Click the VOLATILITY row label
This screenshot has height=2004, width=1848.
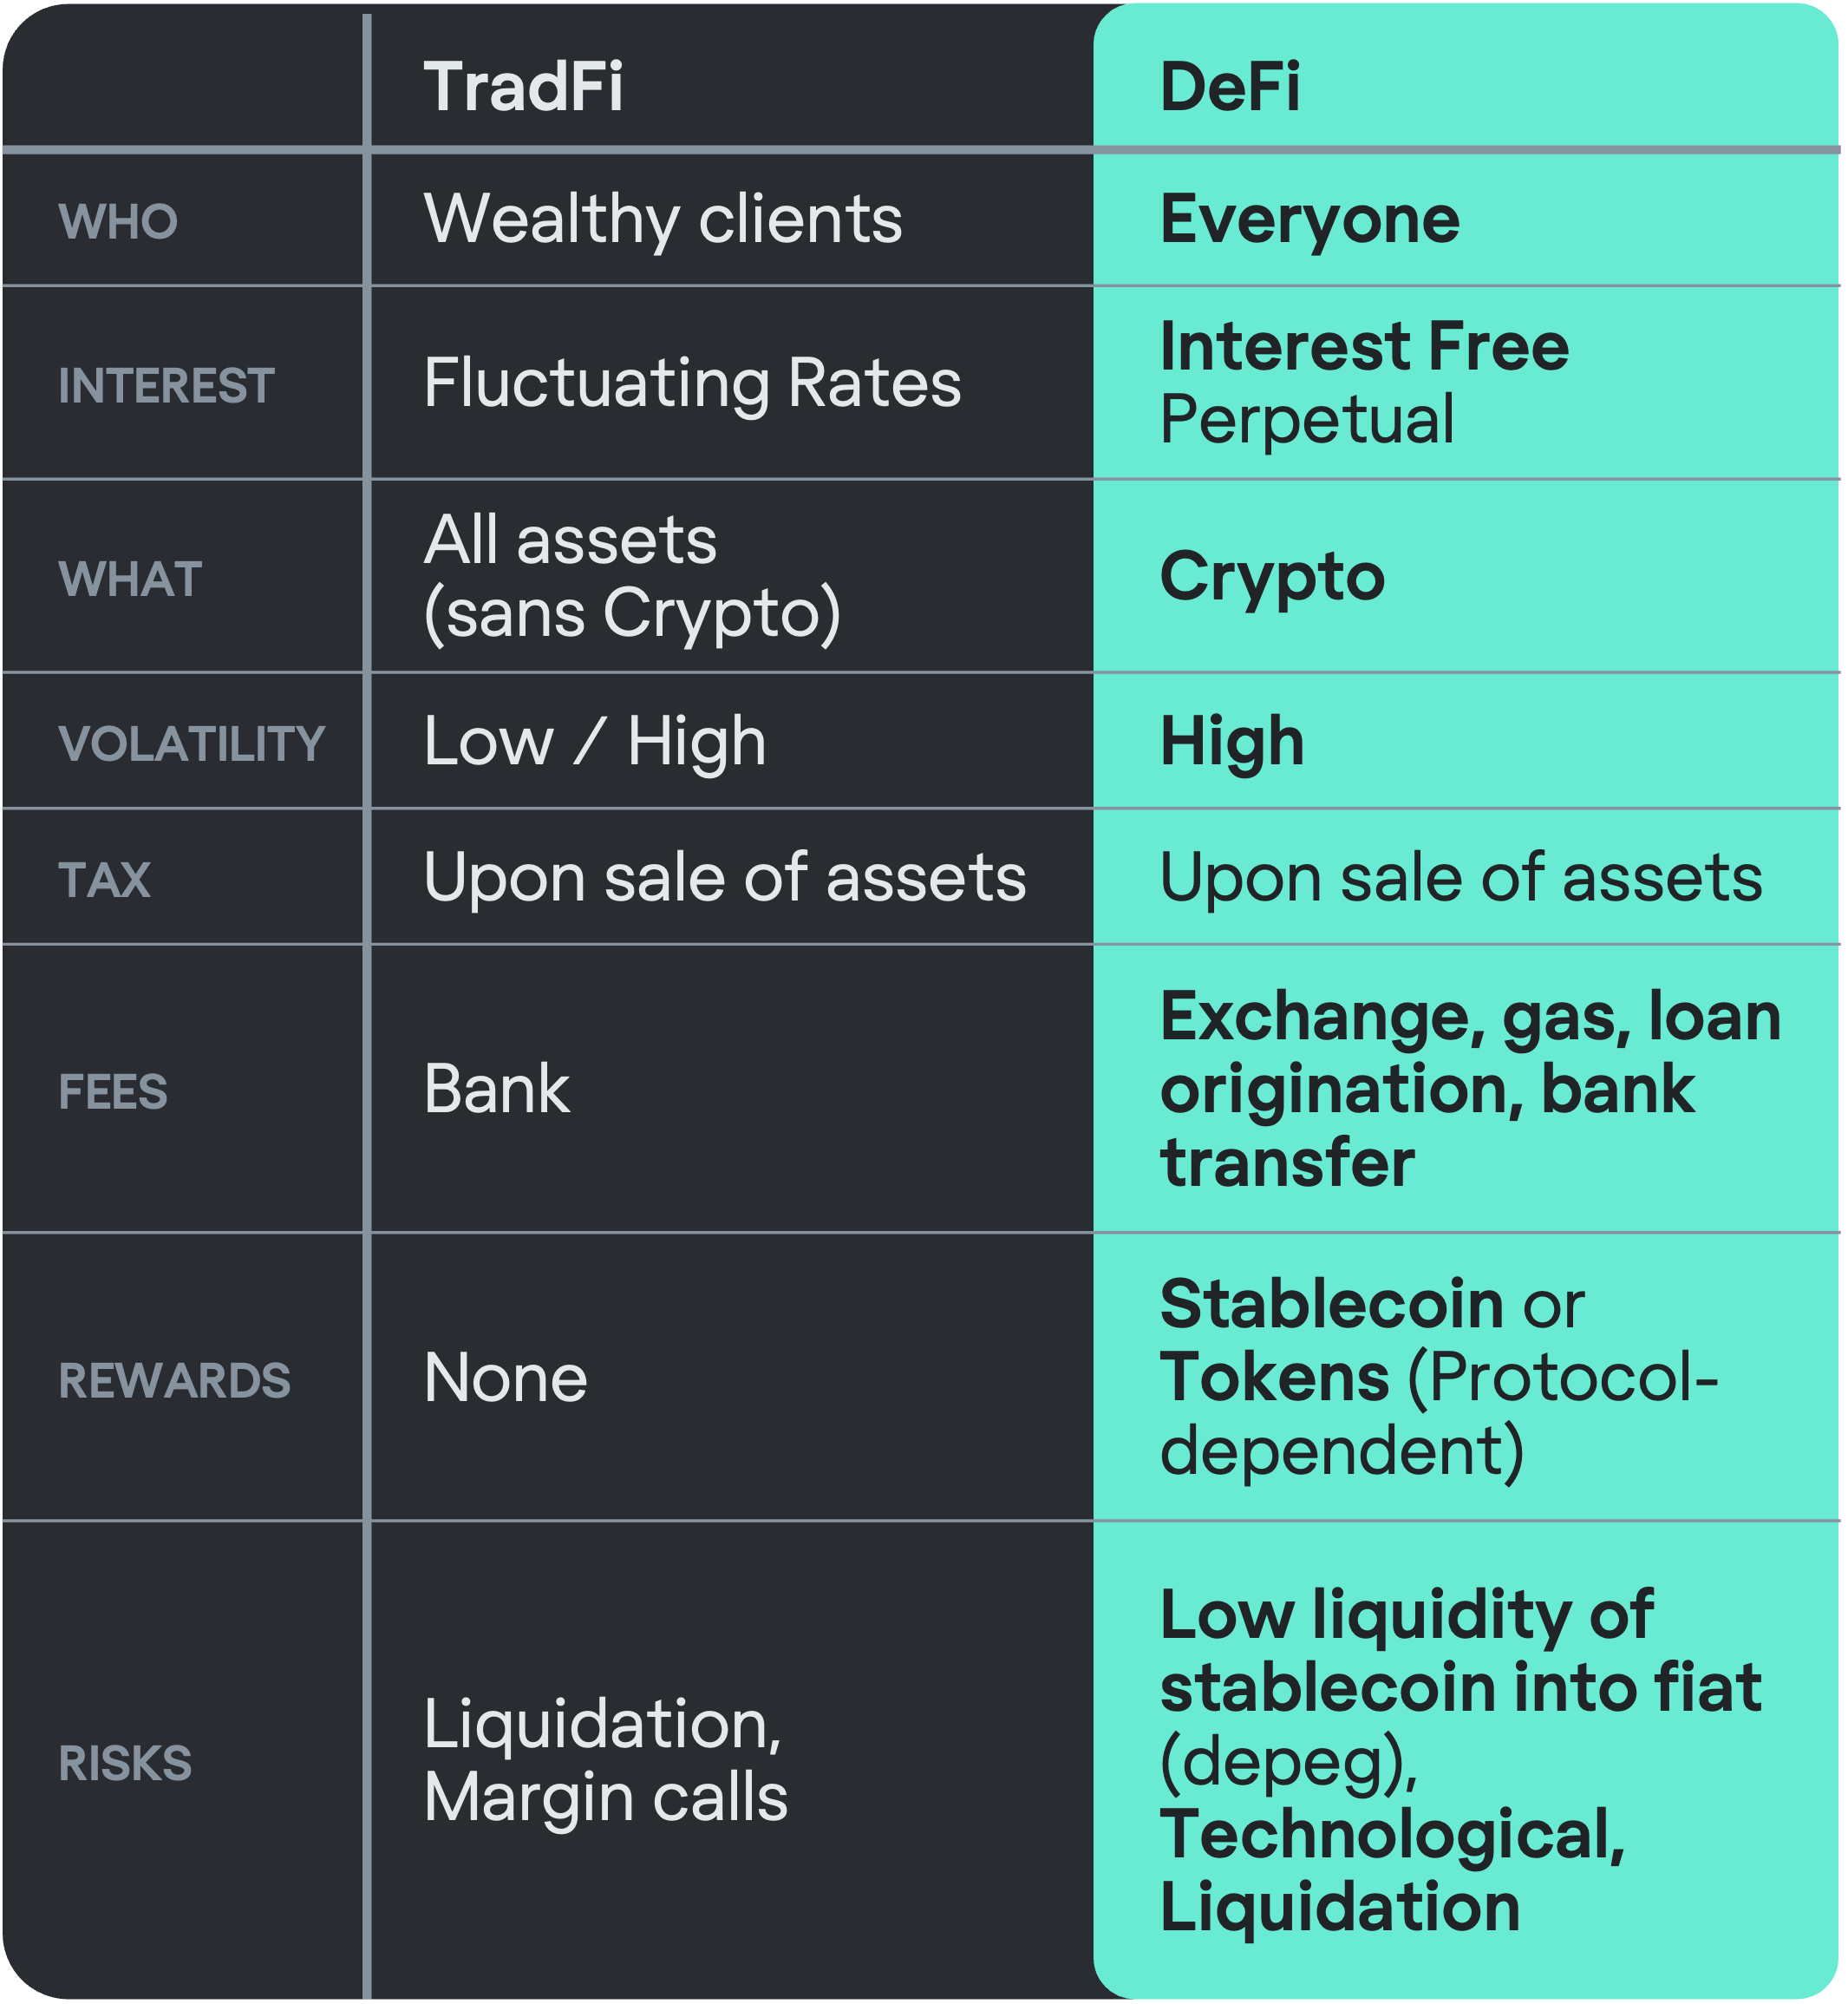click(x=192, y=743)
